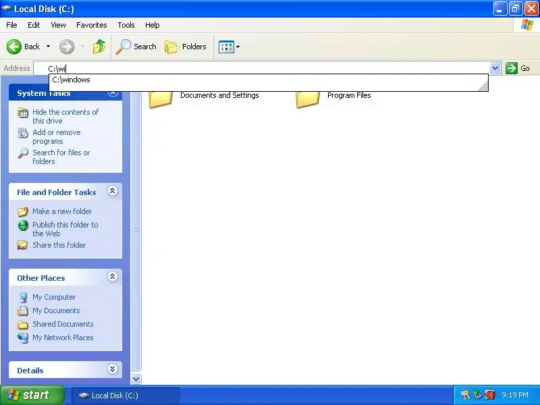This screenshot has height=405, width=540.
Task: Go to My Documents in Other Places
Action: pos(56,310)
